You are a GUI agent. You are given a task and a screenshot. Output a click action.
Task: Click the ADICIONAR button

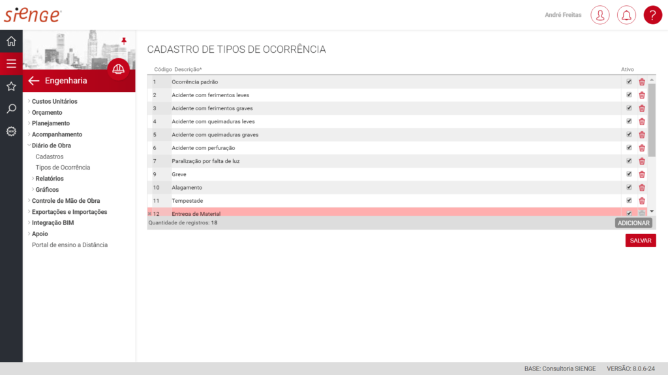coord(633,223)
